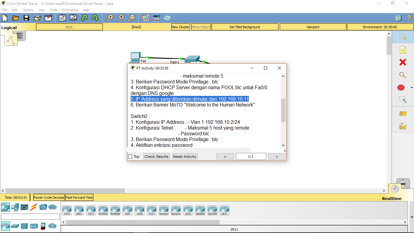414x233 pixels.
Task: Click the workspace horizontal scrollbar
Action: 65,191
